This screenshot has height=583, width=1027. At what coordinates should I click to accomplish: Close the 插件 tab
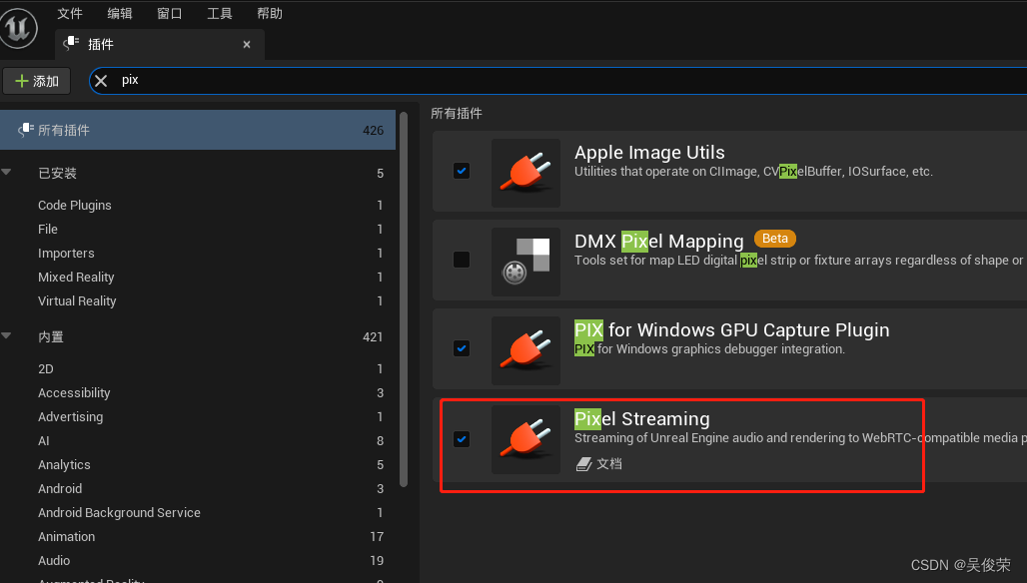click(x=247, y=45)
